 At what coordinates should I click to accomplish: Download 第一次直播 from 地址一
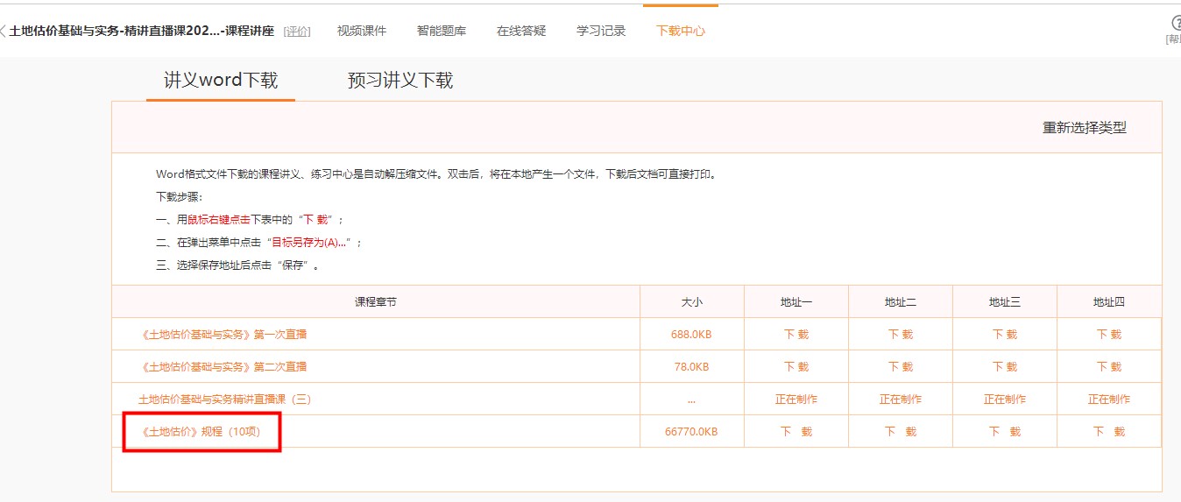796,334
